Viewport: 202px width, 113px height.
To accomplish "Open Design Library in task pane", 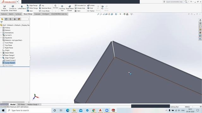I will coord(200,24).
